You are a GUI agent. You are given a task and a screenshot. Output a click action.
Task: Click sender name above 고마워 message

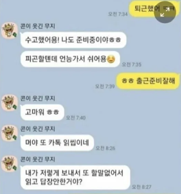tap(38, 98)
